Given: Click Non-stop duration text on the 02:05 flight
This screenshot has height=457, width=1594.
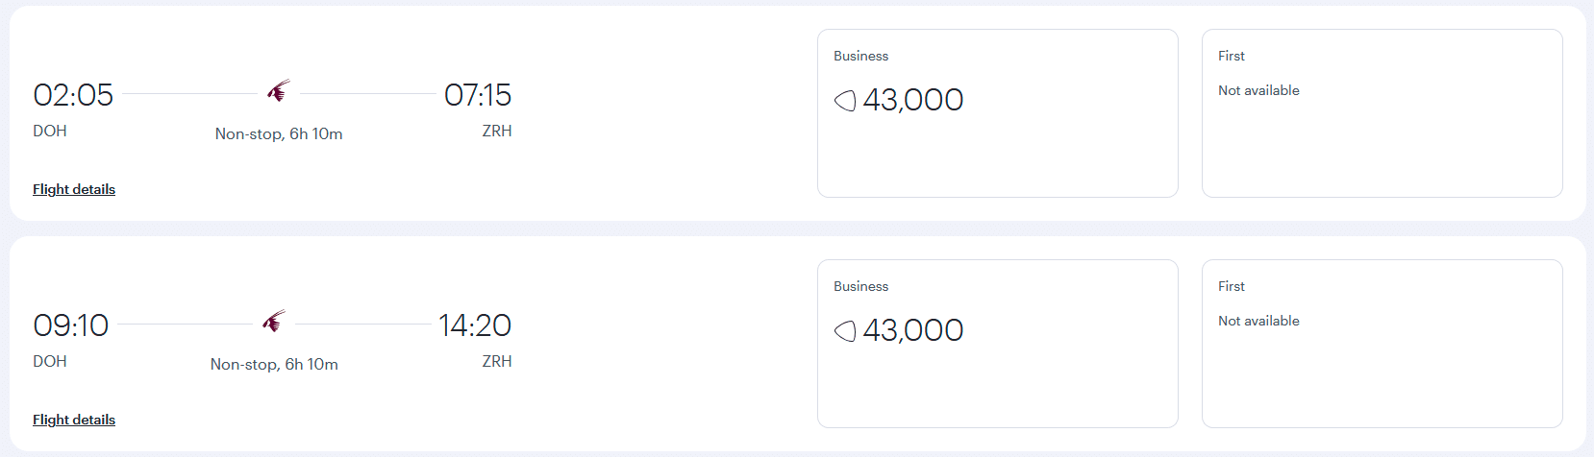Looking at the screenshot, I should click(x=279, y=134).
